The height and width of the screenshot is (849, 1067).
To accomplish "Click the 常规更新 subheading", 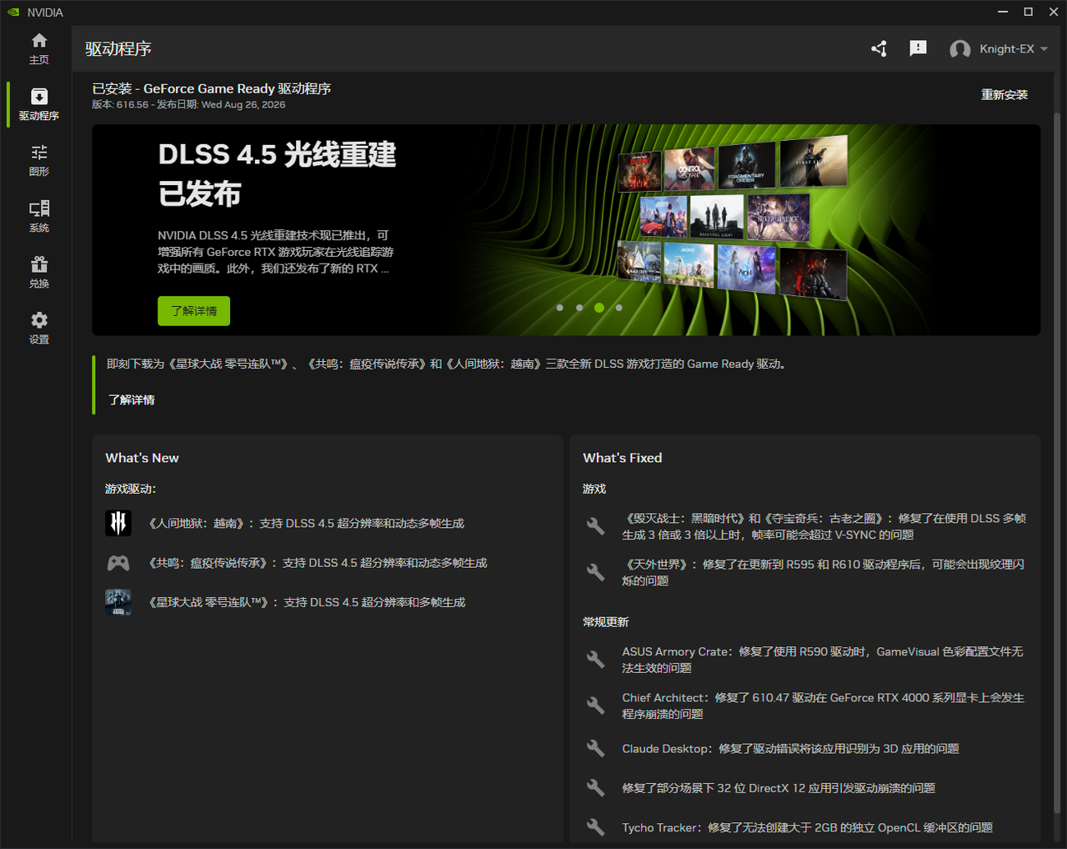I will coord(606,622).
